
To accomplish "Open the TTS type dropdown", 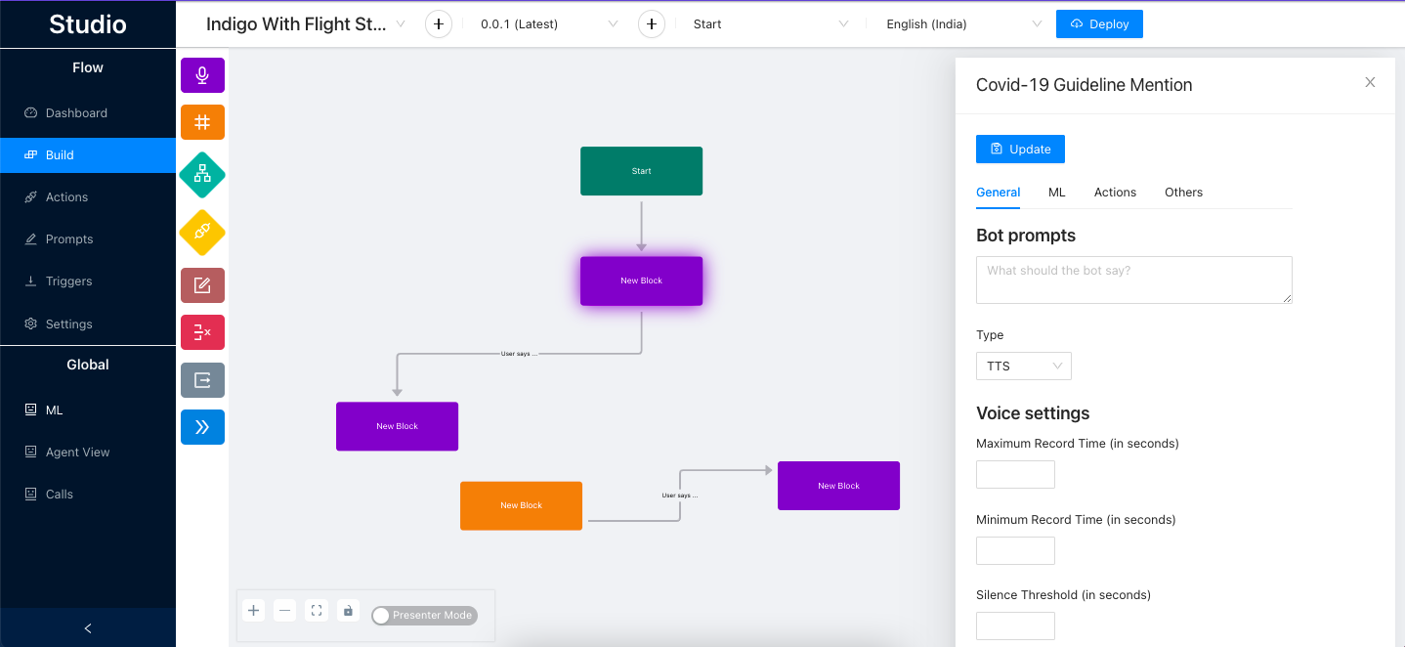I will pos(1023,367).
